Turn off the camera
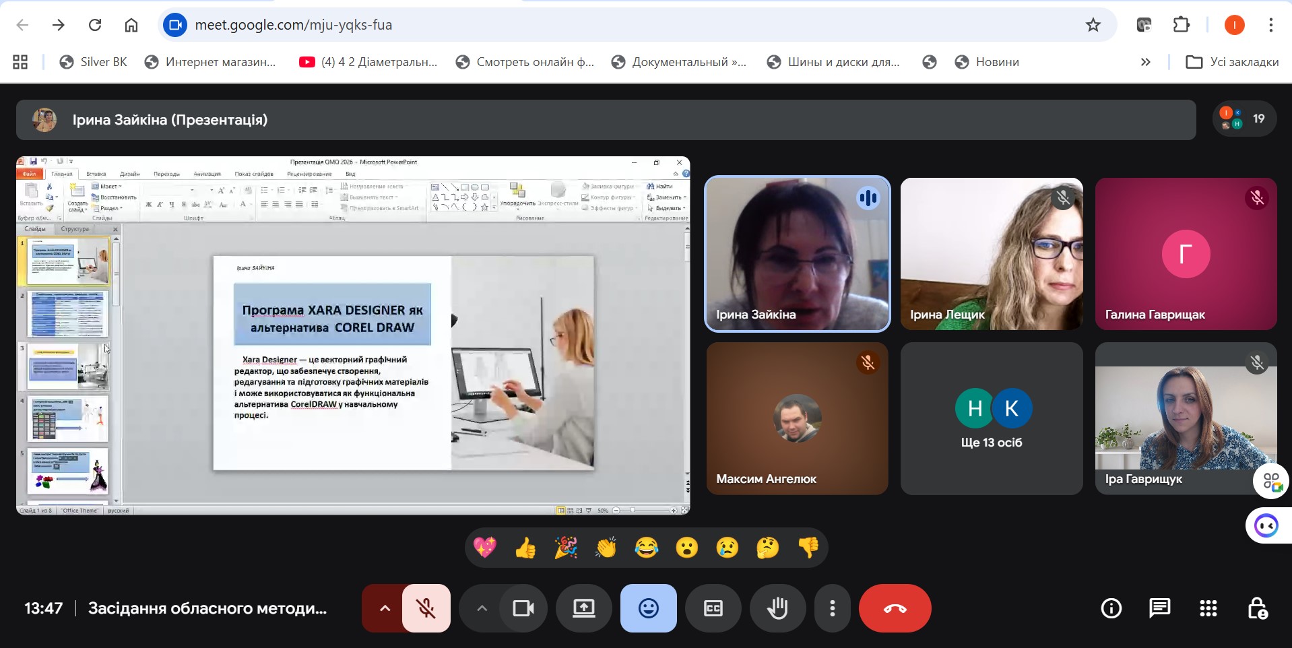The image size is (1292, 648). coord(523,608)
